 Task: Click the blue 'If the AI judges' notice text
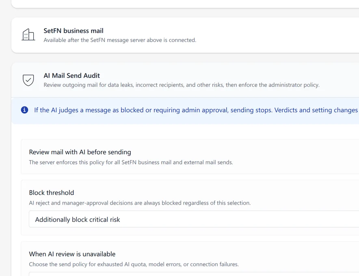[x=196, y=110]
